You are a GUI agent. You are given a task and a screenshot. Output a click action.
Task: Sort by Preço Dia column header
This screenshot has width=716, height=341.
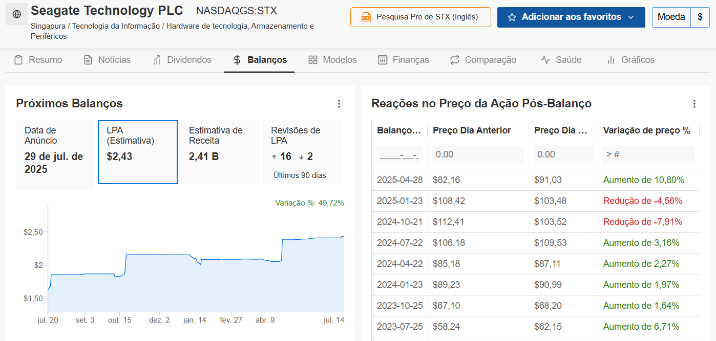point(561,130)
